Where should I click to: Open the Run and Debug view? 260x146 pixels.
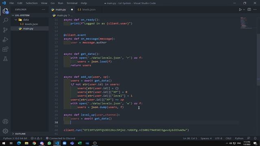(x=5, y=40)
